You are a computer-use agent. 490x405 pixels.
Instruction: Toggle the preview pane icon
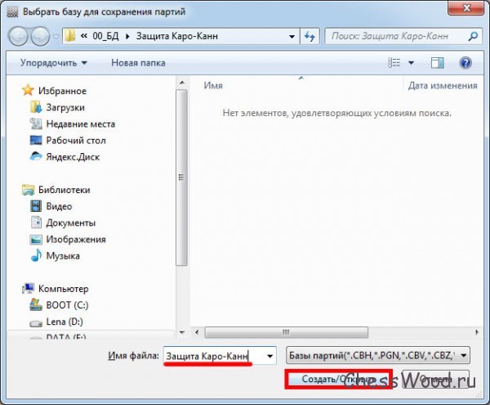click(437, 63)
